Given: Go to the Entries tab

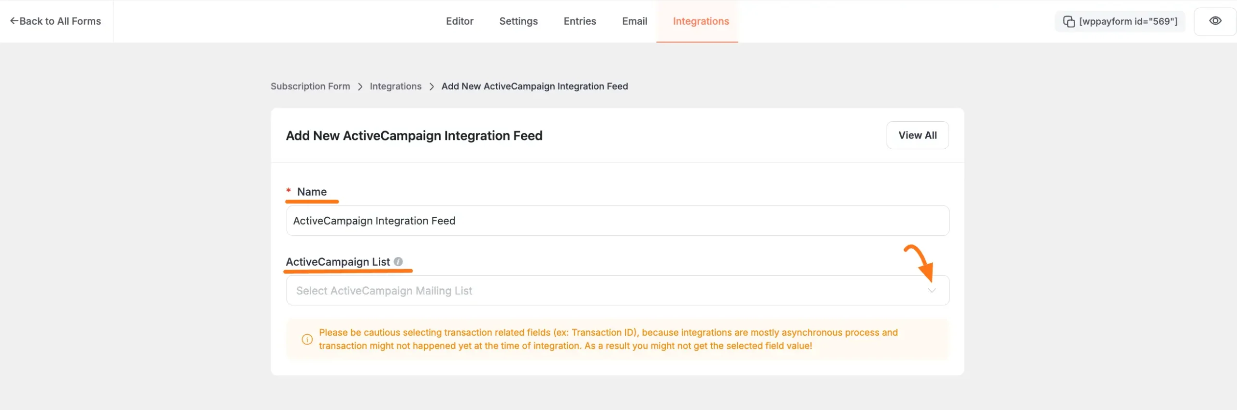Looking at the screenshot, I should point(579,21).
